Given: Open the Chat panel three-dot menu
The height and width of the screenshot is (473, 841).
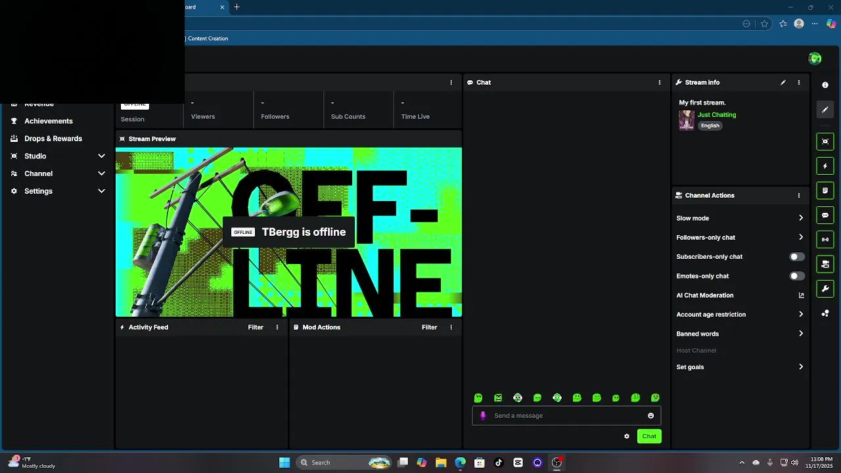Looking at the screenshot, I should (660, 82).
